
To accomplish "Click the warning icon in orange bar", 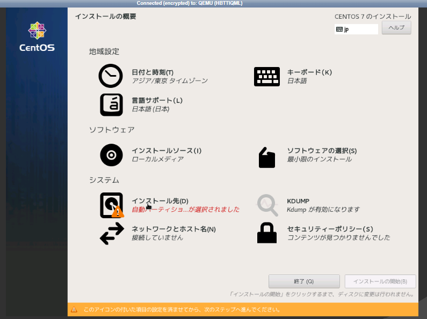I will (74, 309).
